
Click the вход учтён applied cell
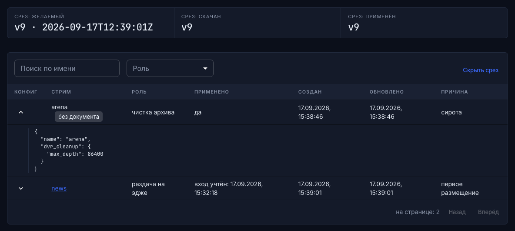click(x=228, y=188)
